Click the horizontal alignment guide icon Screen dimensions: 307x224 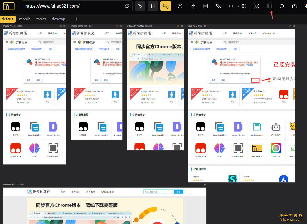coord(231,6)
